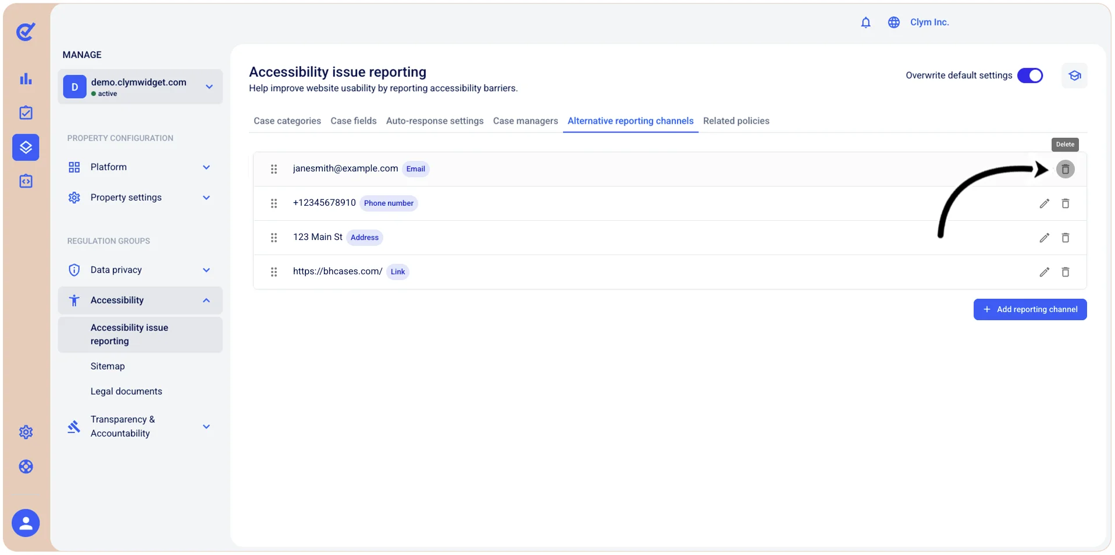This screenshot has width=1115, height=555.
Task: Collapse the Accessibility section
Action: click(x=140, y=300)
